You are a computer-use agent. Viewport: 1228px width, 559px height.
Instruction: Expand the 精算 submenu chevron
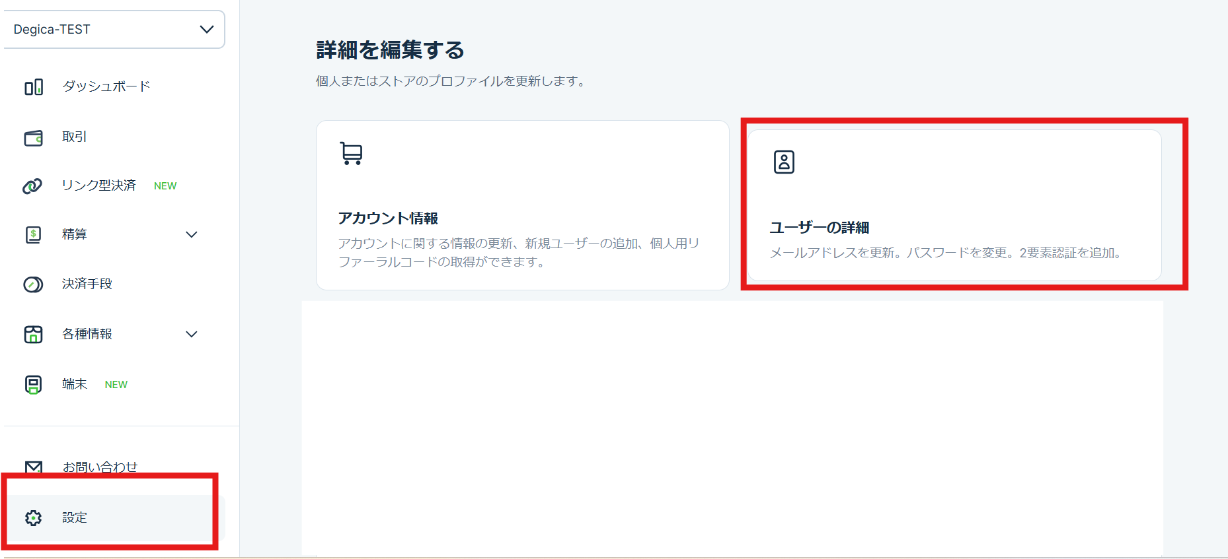click(192, 235)
